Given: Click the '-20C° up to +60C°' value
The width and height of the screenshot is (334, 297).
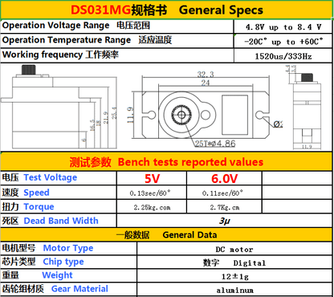Looking at the screenshot, I should [283, 42].
